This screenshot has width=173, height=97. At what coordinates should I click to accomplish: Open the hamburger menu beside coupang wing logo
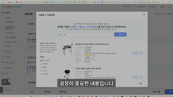pos(4,7)
